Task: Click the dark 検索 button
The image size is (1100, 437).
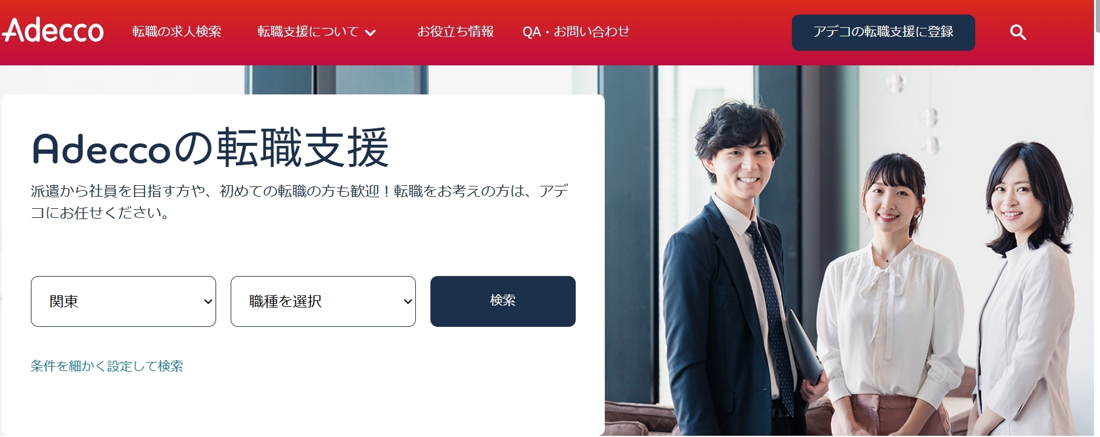Action: click(503, 301)
